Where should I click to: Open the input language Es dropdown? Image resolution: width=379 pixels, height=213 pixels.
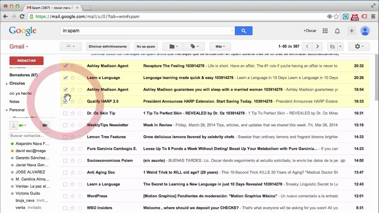coord(340,46)
